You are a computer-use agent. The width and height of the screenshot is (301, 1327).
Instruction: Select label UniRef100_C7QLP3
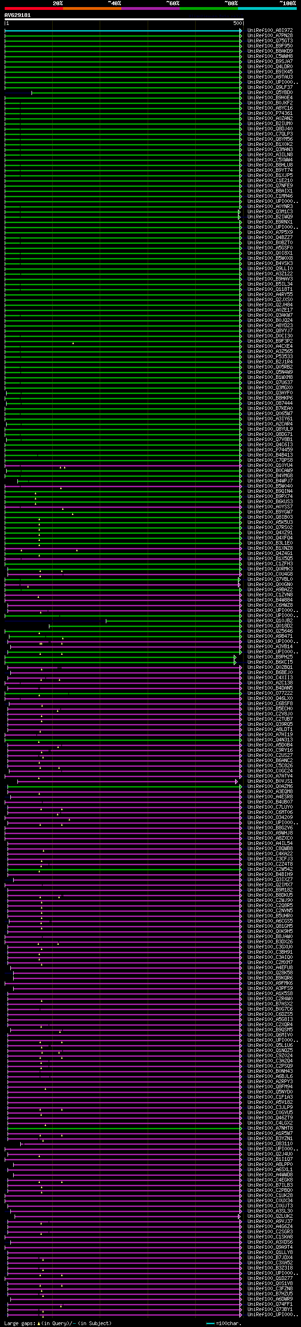coord(270,134)
